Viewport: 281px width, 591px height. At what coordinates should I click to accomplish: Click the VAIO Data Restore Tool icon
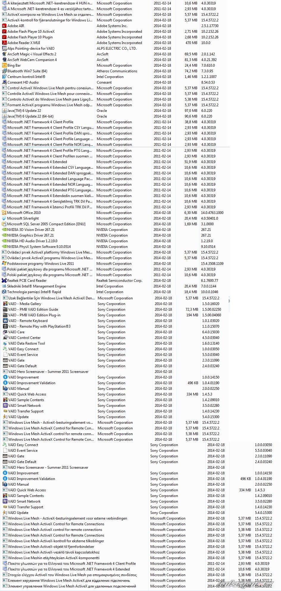click(x=5, y=343)
